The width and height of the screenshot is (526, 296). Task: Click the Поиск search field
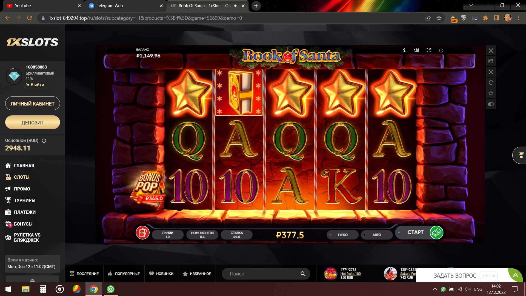(266, 274)
